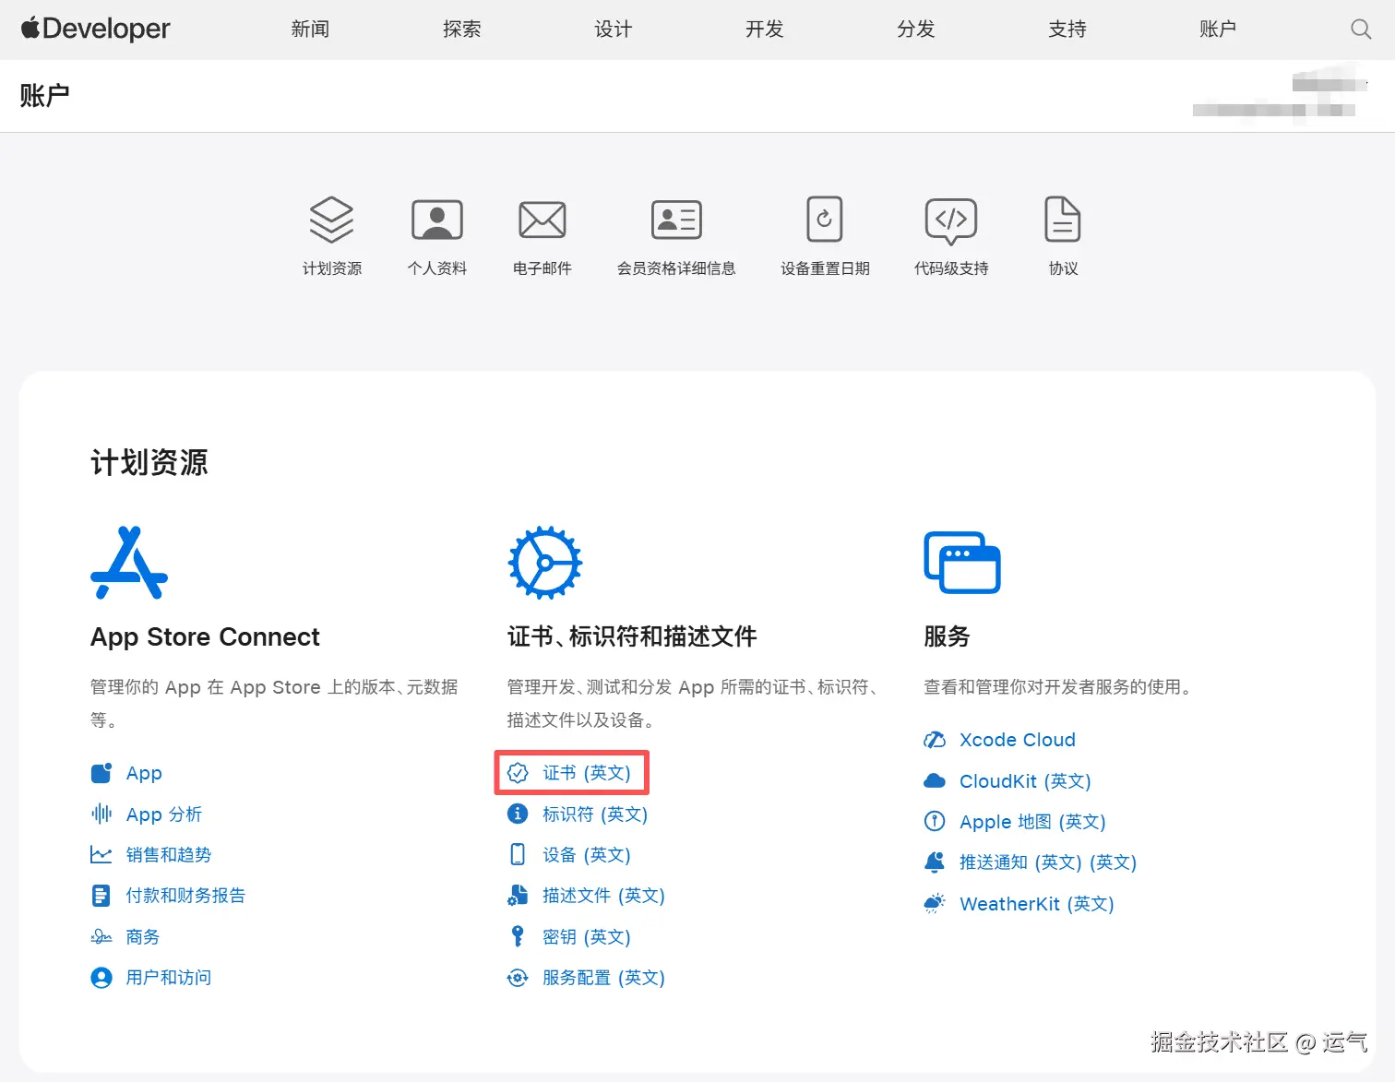This screenshot has width=1395, height=1082.
Task: Click the Apple Developer logo
Action: 96,29
